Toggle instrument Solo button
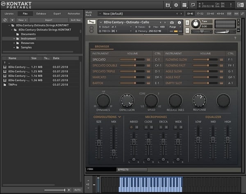The height and width of the screenshot is (194, 246). [187, 23]
